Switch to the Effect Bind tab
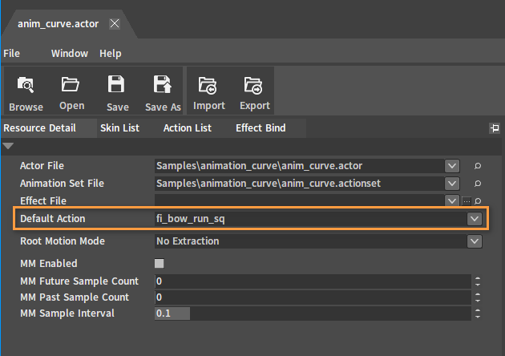The height and width of the screenshot is (356, 505). 261,128
